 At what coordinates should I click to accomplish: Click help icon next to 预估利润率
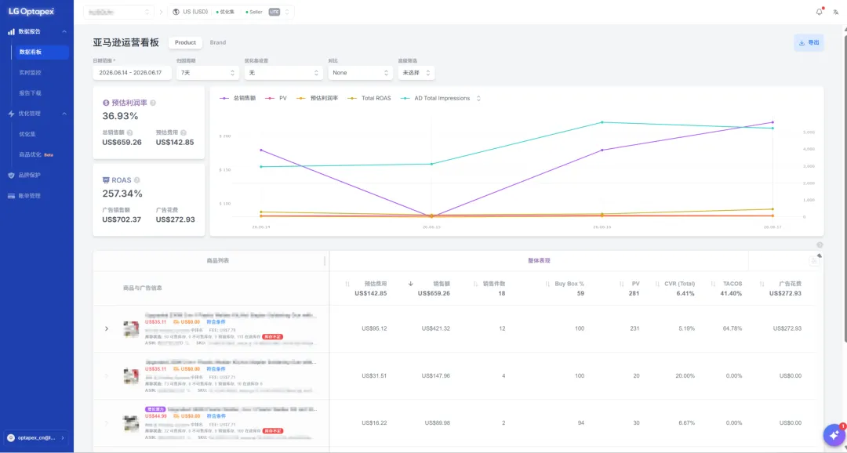pos(153,103)
